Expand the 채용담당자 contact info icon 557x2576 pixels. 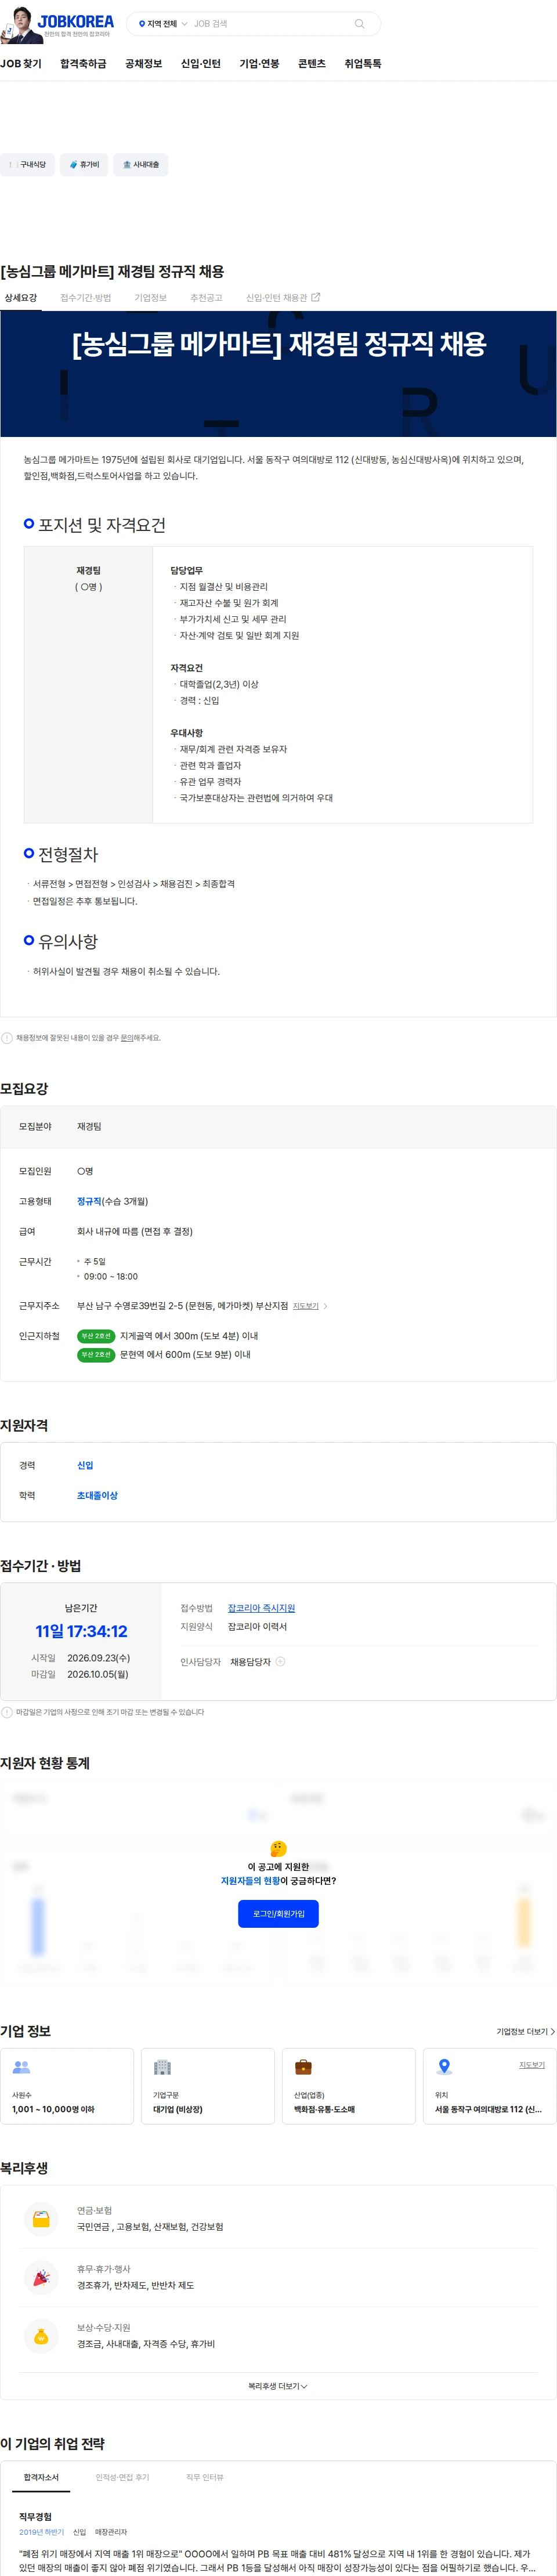coord(280,1661)
